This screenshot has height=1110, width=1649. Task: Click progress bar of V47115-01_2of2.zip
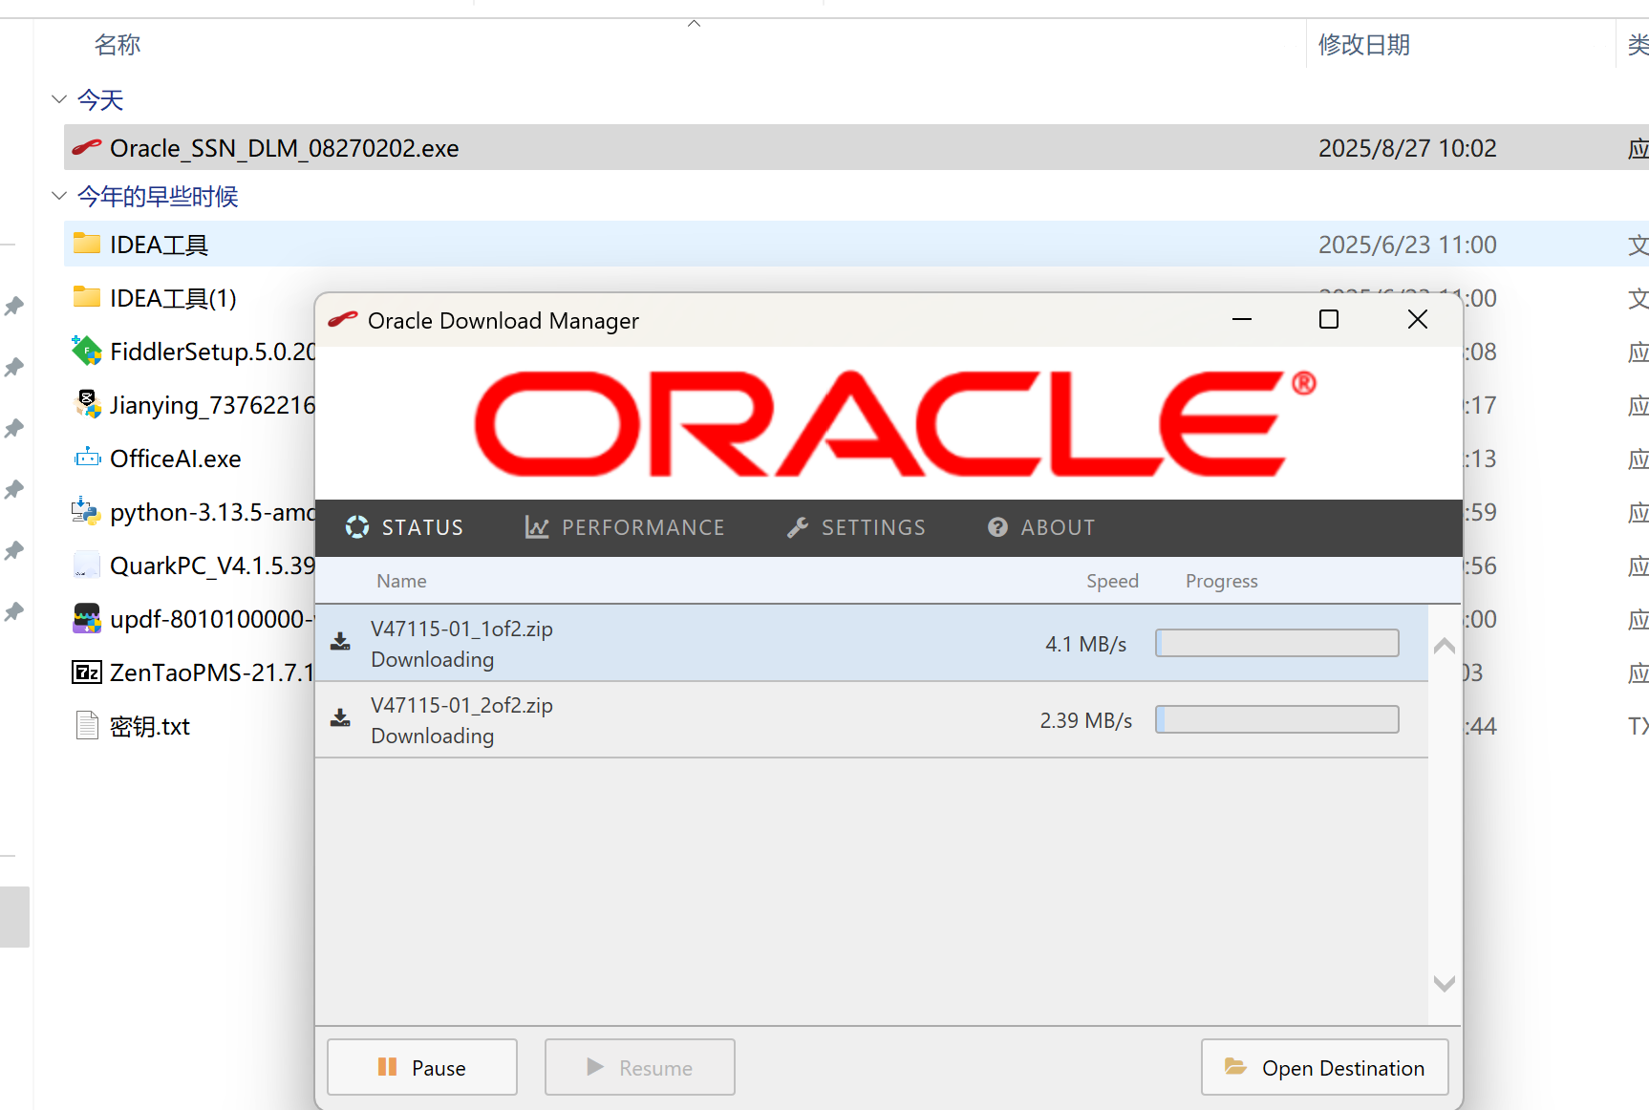tap(1277, 719)
